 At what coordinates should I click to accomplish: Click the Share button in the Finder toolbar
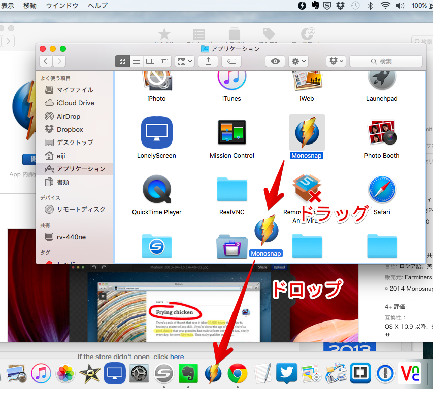208,61
